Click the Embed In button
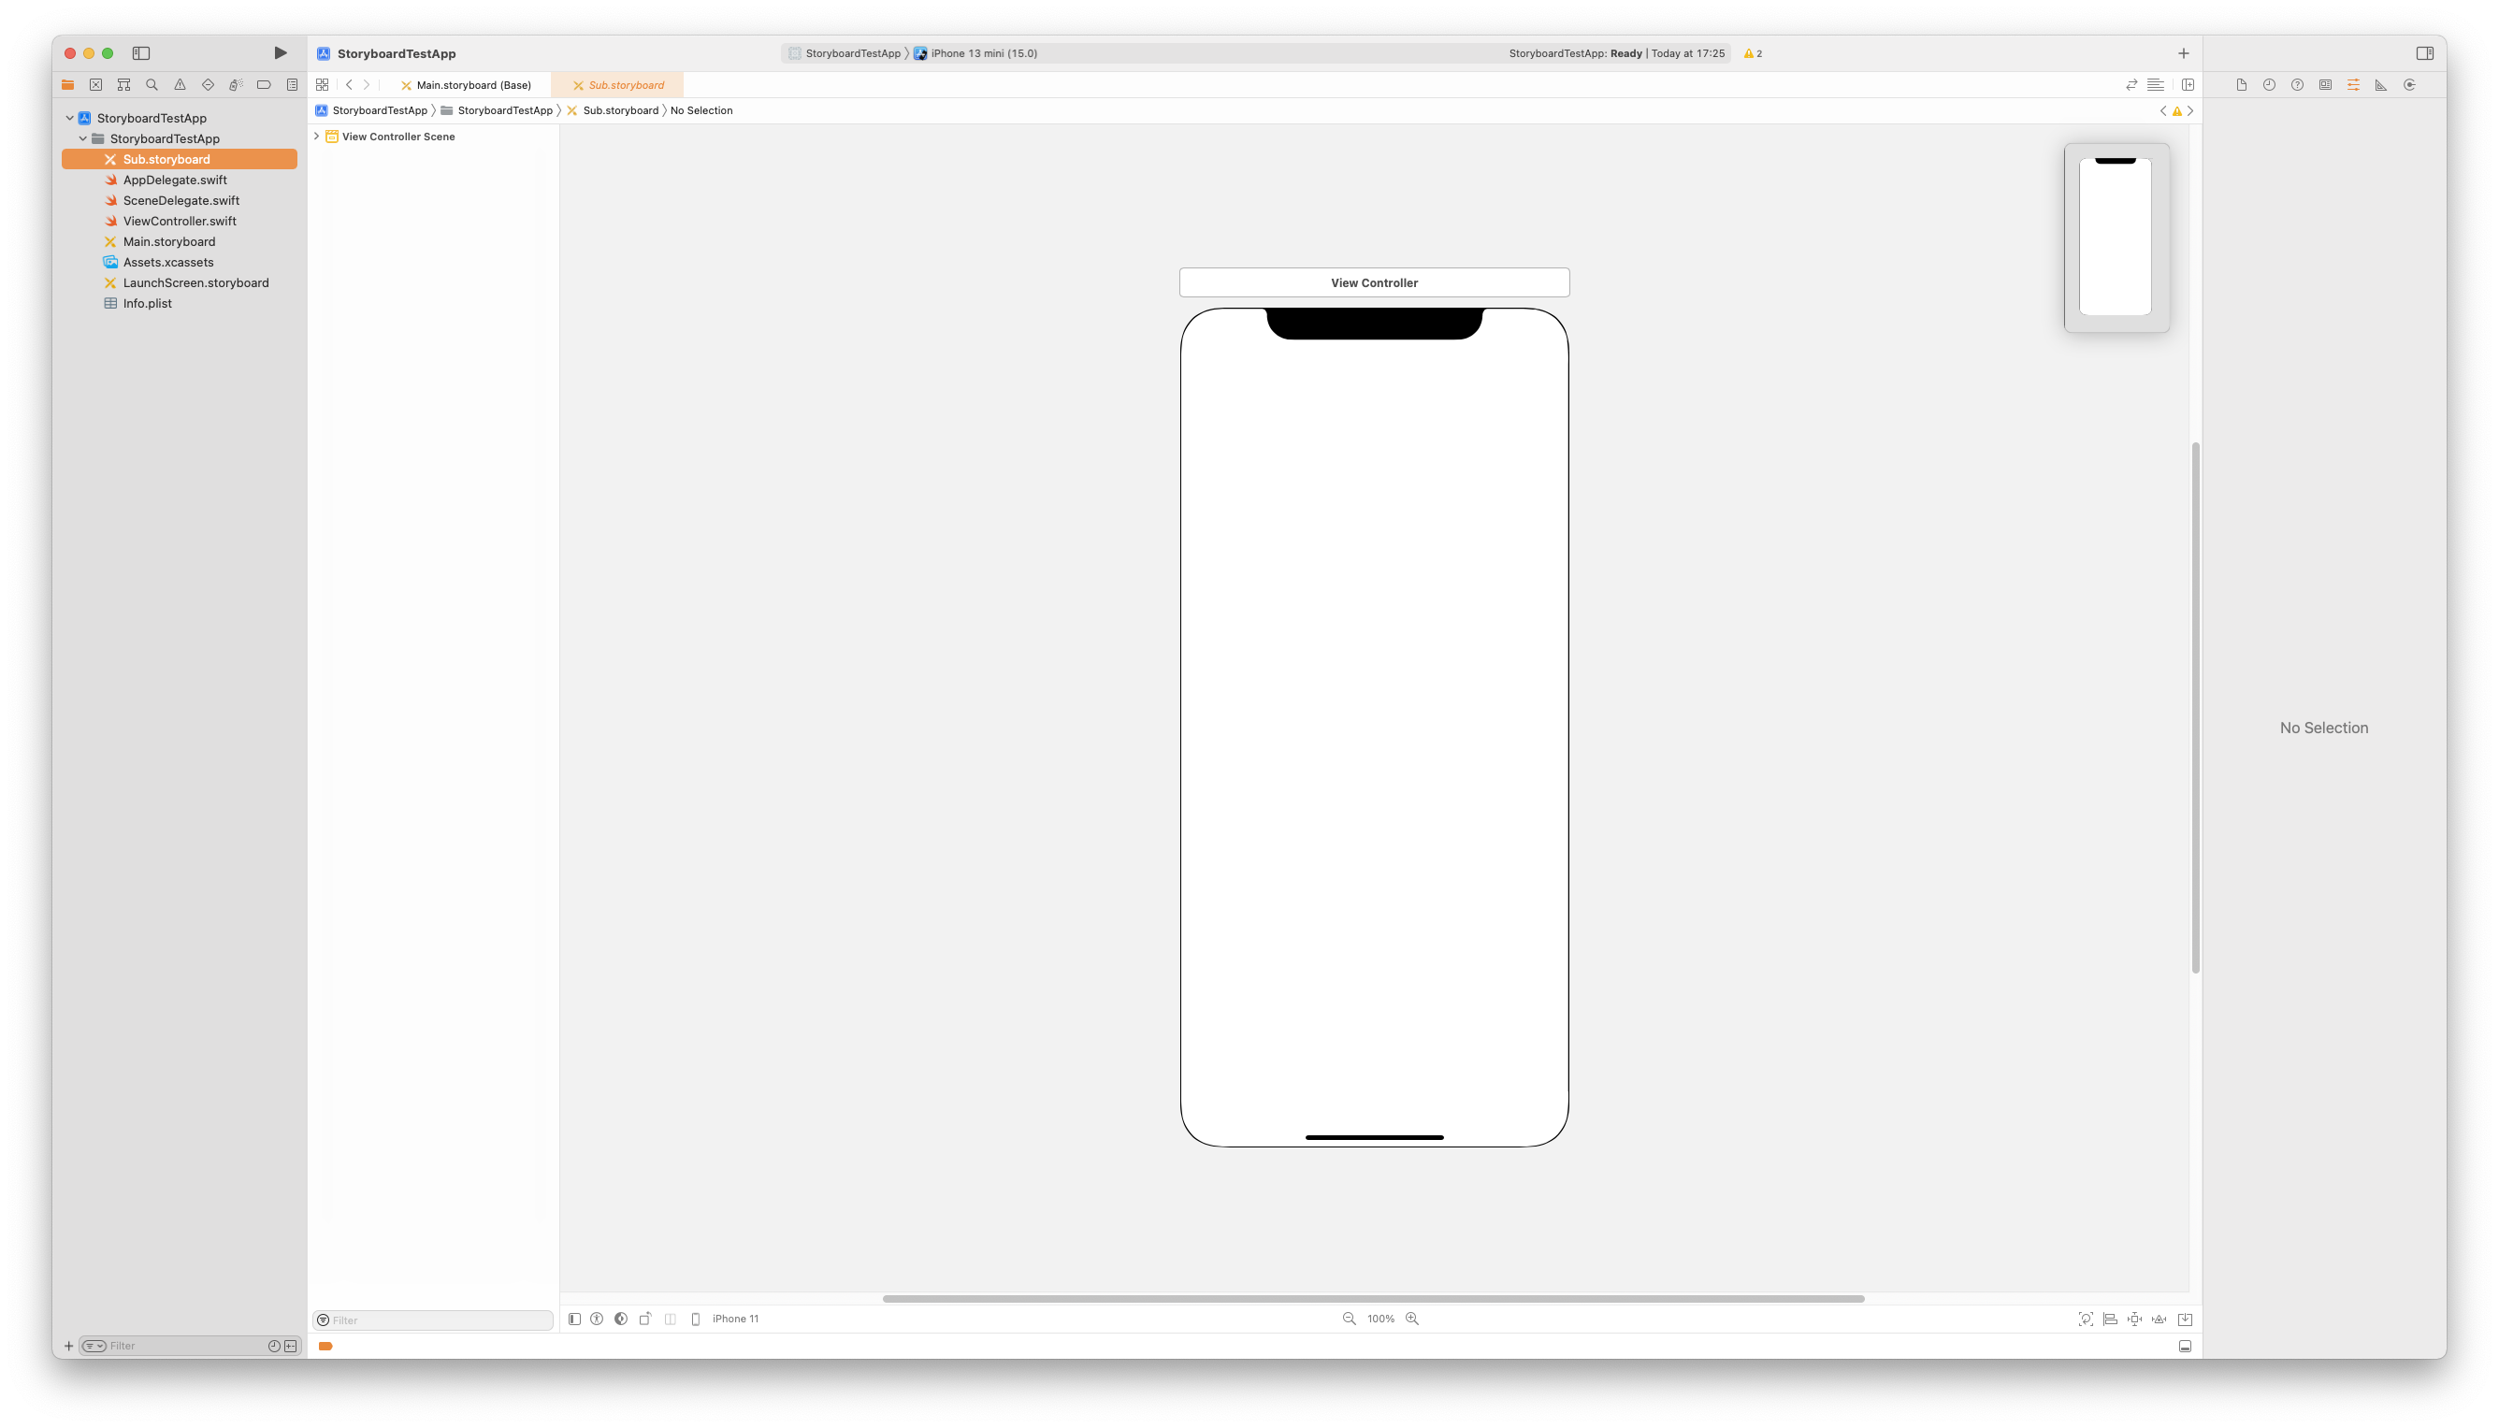Screen dimensions: 2499x1428 point(2184,1320)
